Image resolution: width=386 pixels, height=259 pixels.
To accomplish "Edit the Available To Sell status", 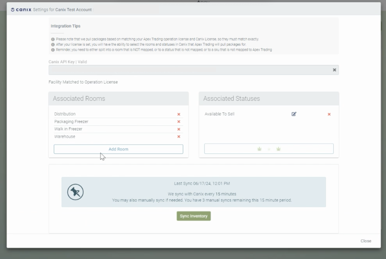I will coord(294,114).
